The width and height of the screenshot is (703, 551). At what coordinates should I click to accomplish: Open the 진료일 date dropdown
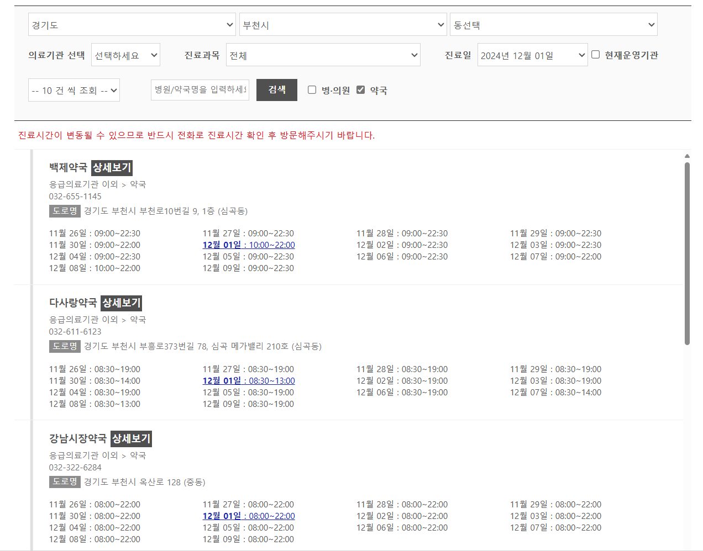pos(532,55)
